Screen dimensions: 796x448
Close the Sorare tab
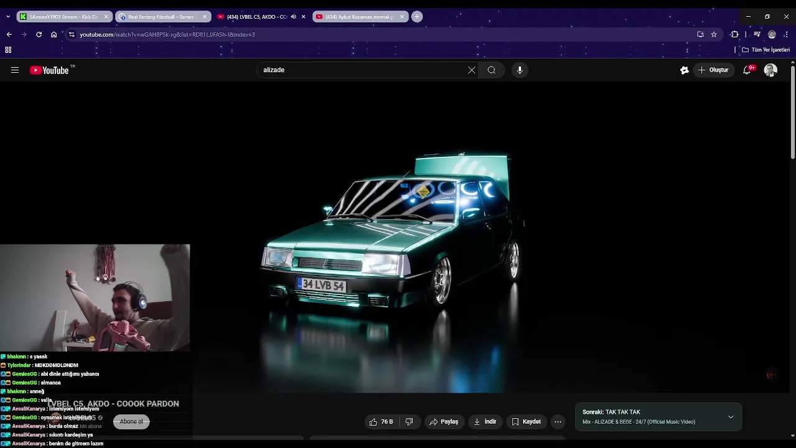pos(205,17)
